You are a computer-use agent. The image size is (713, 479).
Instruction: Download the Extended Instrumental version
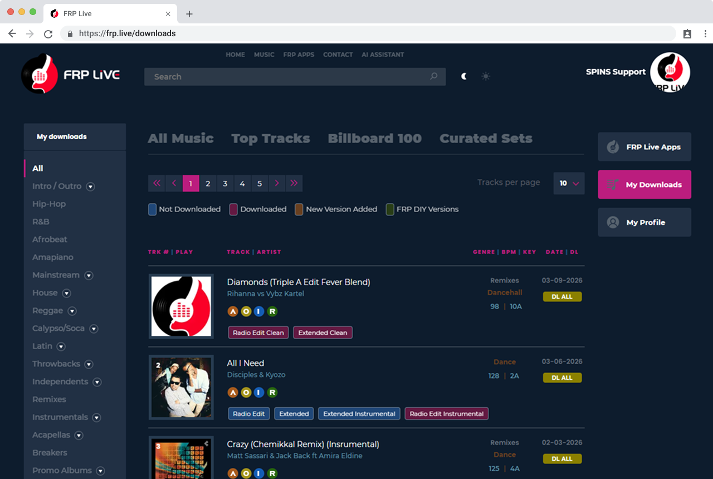click(x=359, y=414)
